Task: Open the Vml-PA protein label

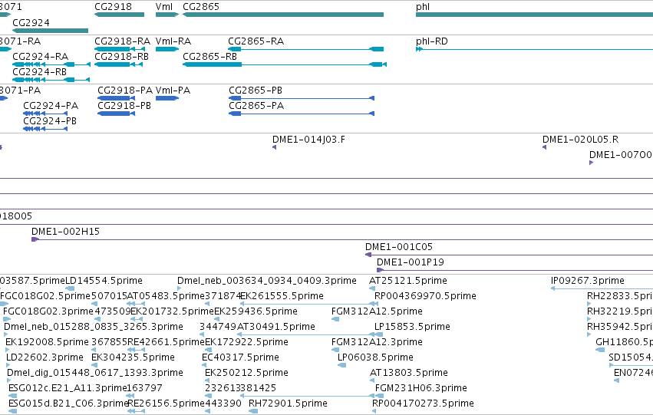Action: click(x=173, y=91)
